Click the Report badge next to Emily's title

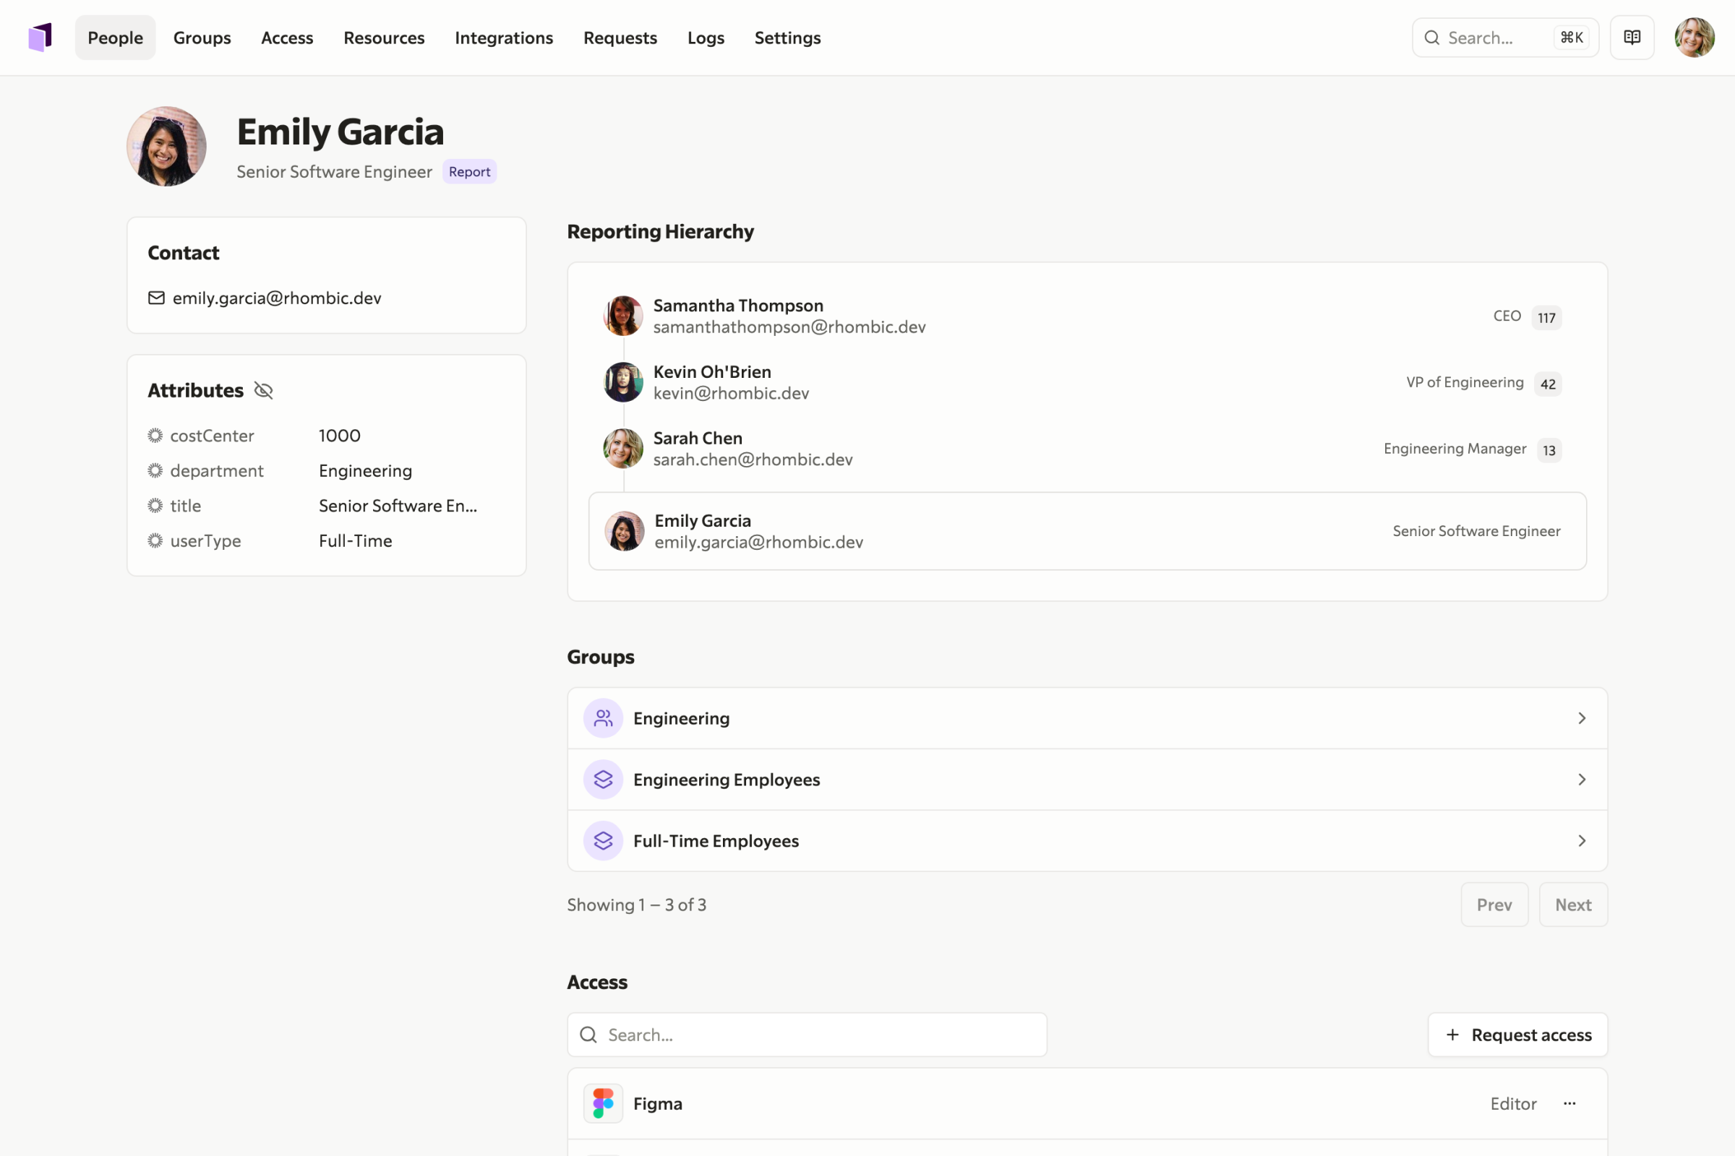(x=469, y=171)
